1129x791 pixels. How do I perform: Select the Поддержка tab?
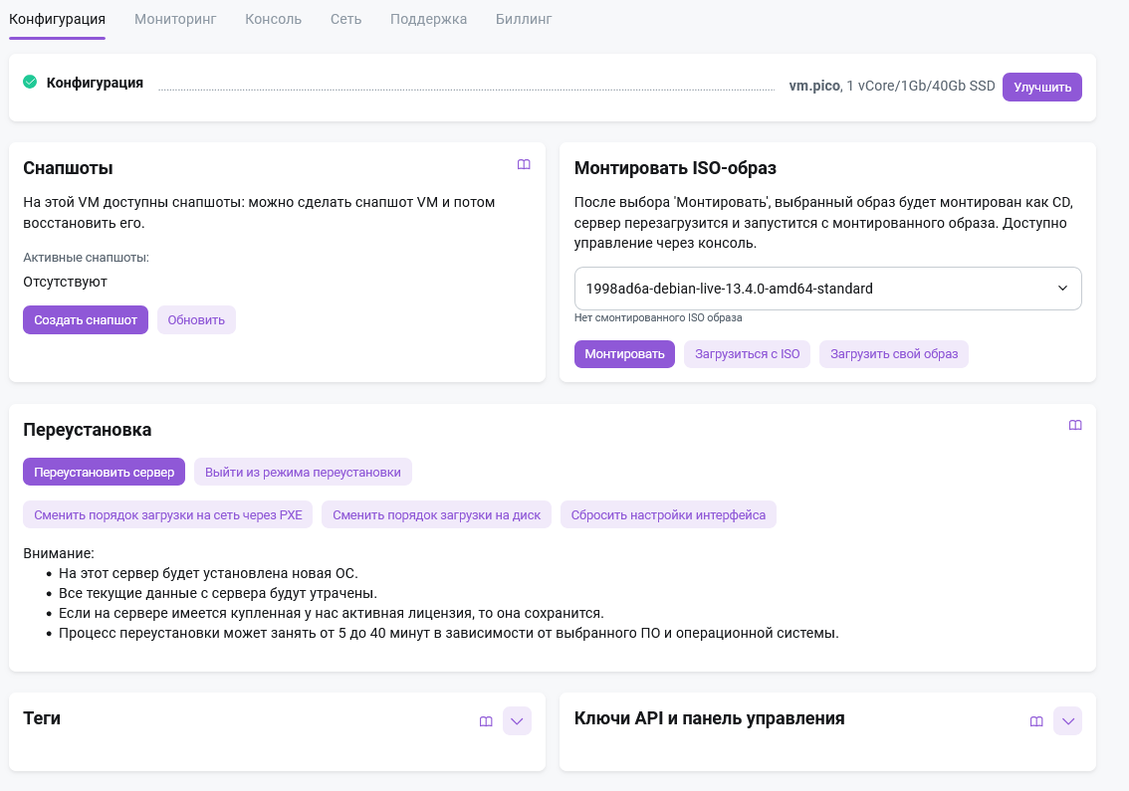click(428, 19)
